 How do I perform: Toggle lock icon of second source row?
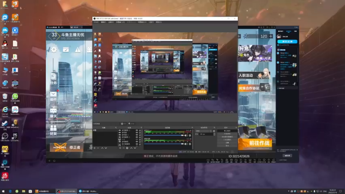pos(140,133)
